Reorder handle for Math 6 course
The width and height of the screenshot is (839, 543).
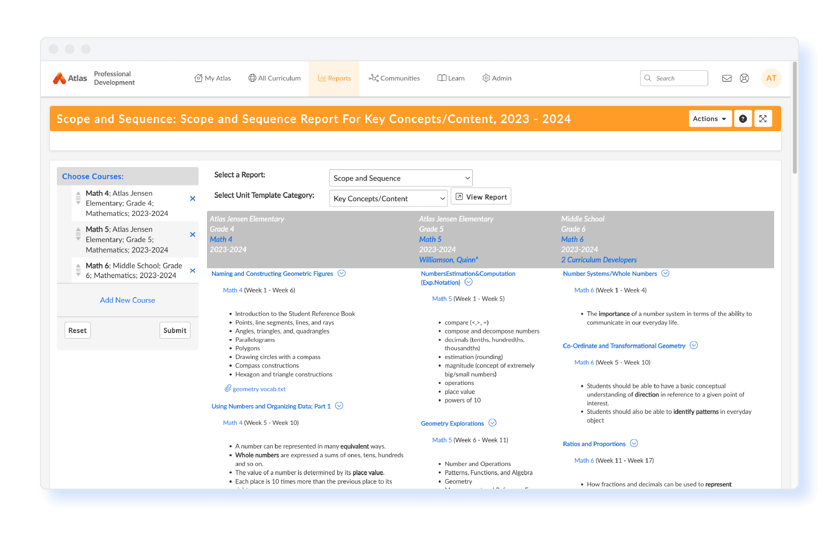(x=78, y=270)
